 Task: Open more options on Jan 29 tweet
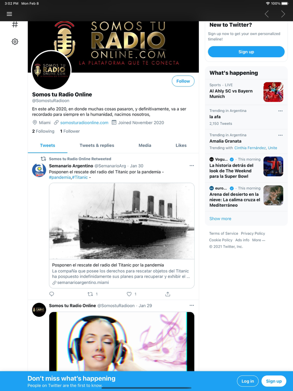(192, 306)
